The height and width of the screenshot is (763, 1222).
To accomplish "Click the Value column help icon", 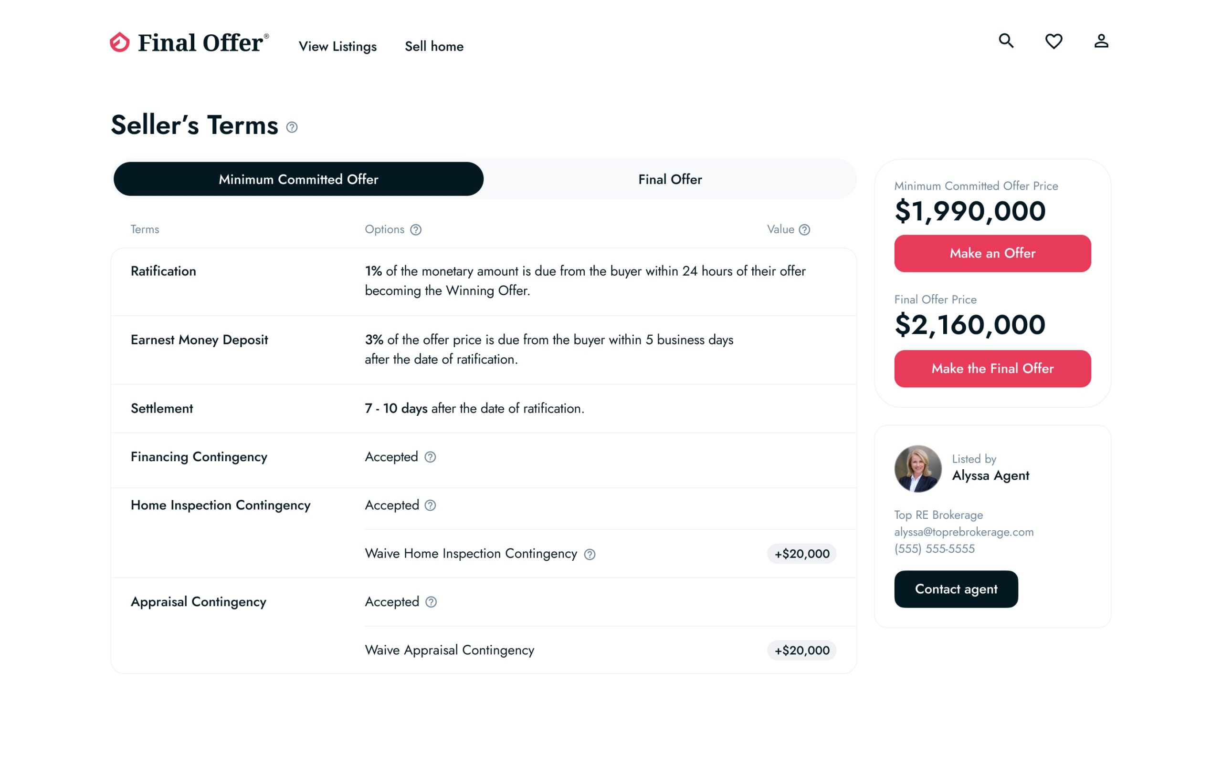I will tap(804, 229).
